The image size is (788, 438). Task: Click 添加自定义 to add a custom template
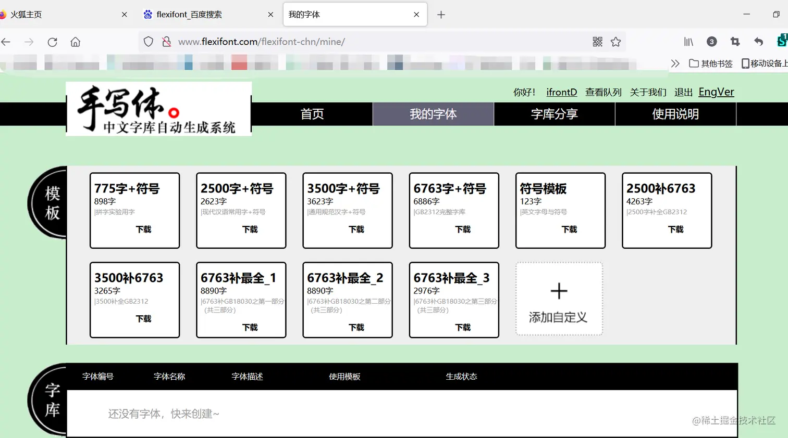[559, 299]
